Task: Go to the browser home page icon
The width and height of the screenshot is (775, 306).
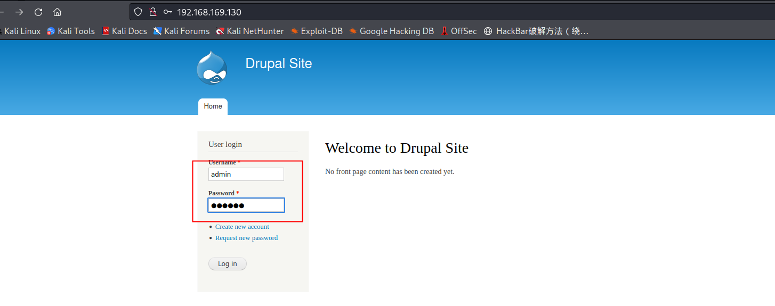Action: 58,12
